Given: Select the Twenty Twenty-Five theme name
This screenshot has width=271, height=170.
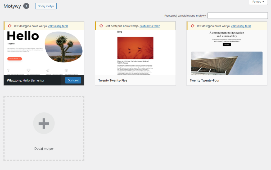Looking at the screenshot, I should (113, 80).
